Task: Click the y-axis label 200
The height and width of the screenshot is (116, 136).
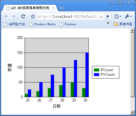Action: tap(20, 38)
